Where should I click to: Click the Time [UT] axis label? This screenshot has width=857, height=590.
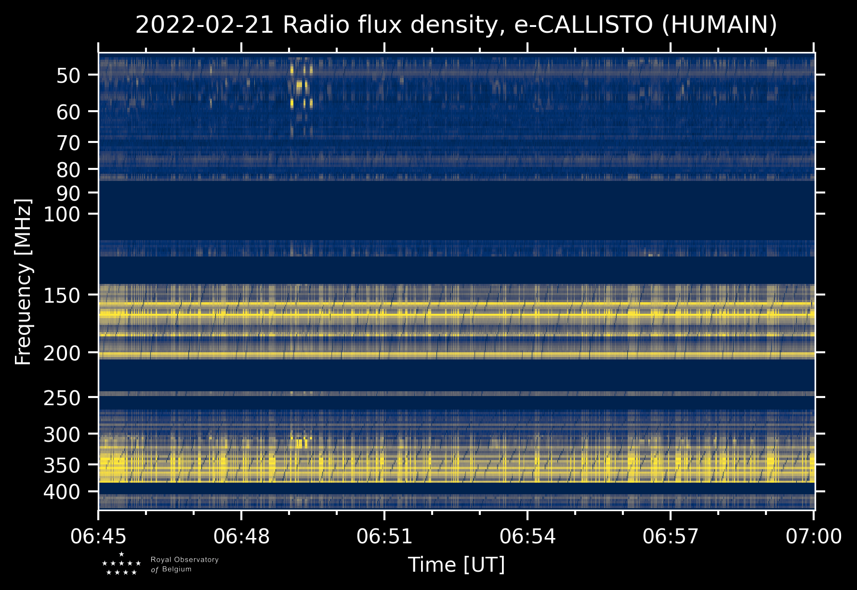tap(456, 564)
